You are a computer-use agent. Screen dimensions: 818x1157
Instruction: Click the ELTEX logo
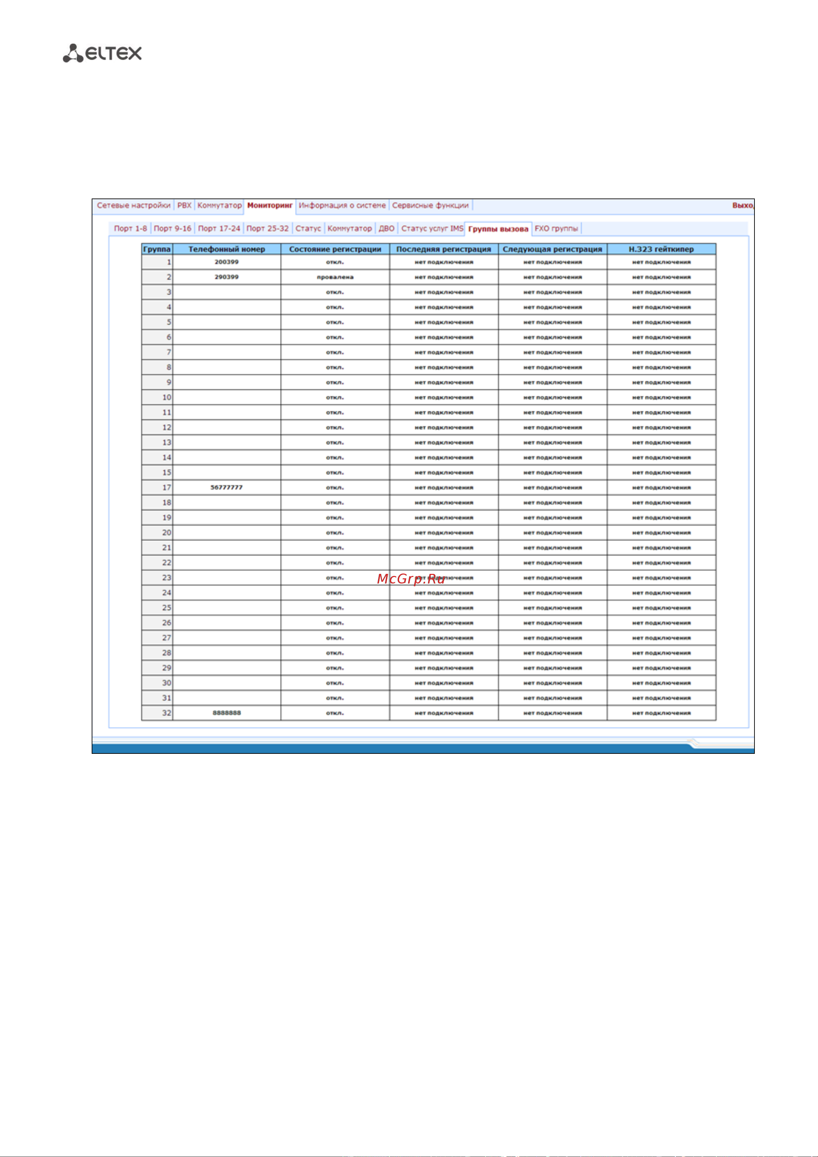102,54
